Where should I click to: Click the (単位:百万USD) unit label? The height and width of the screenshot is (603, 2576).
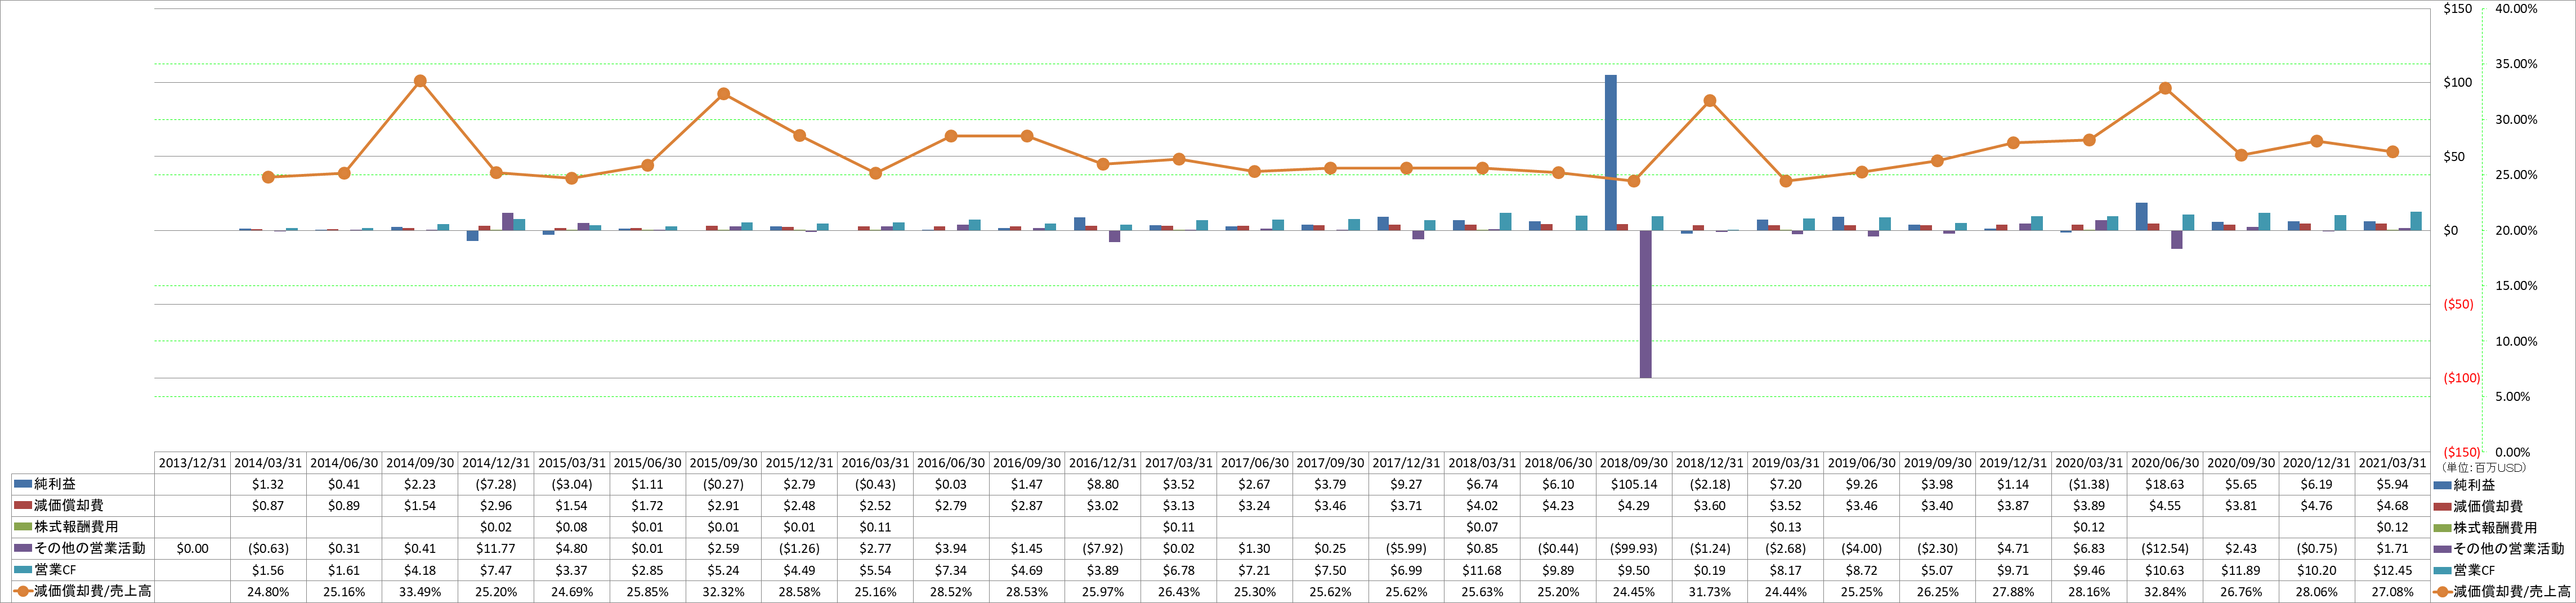2483,468
